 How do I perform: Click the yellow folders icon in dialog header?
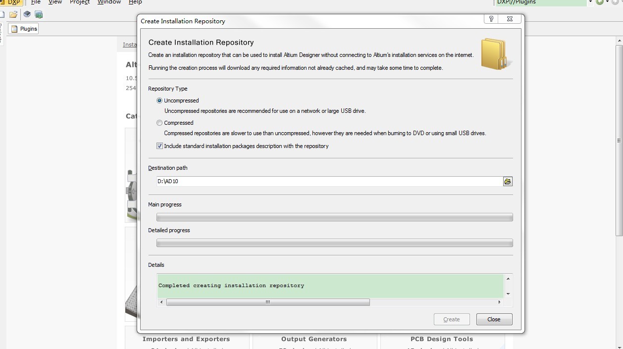point(496,54)
